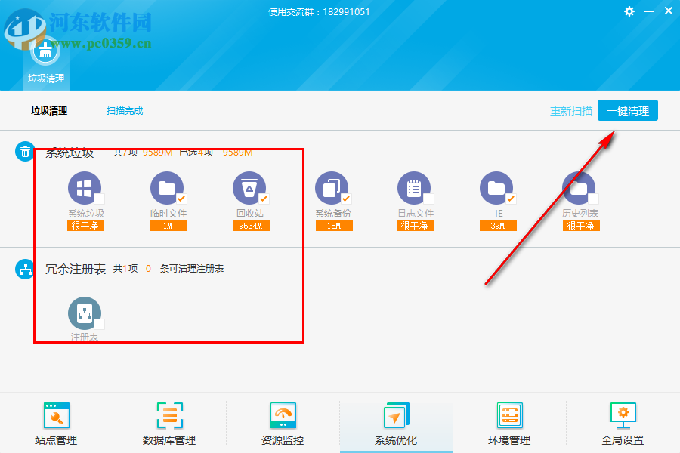Uncheck the 回收站 checkbox
Screen dimensions: 680x453
pyautogui.click(x=264, y=199)
